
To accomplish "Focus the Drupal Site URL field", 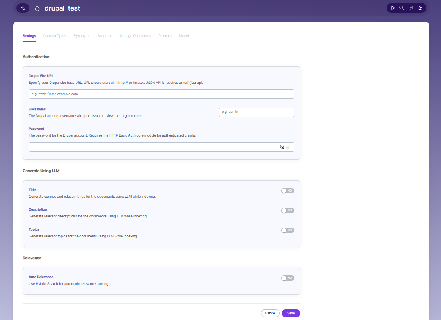I will (x=161, y=94).
